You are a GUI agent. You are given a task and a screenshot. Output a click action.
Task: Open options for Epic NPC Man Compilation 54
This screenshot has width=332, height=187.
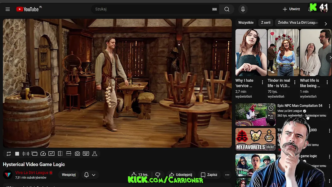[329, 106]
